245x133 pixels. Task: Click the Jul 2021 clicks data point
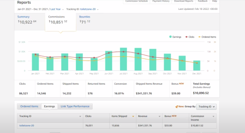(x=123, y=52)
